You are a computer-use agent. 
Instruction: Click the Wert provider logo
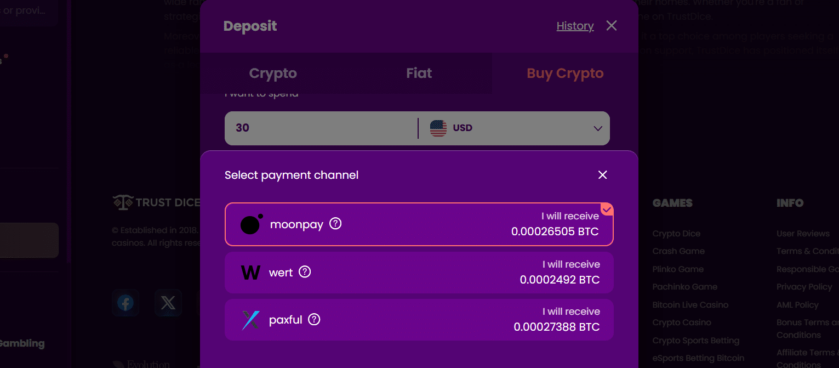(250, 271)
